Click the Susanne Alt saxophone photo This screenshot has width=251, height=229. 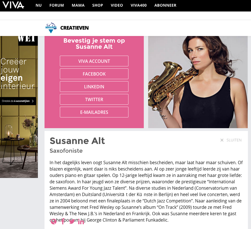(198, 82)
